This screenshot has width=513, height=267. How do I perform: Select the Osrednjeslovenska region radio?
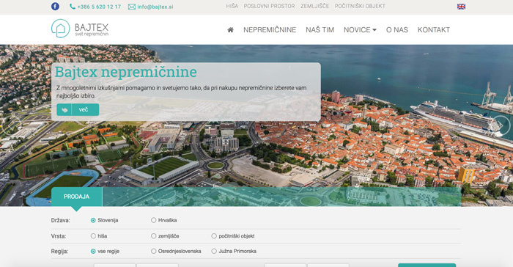(153, 252)
